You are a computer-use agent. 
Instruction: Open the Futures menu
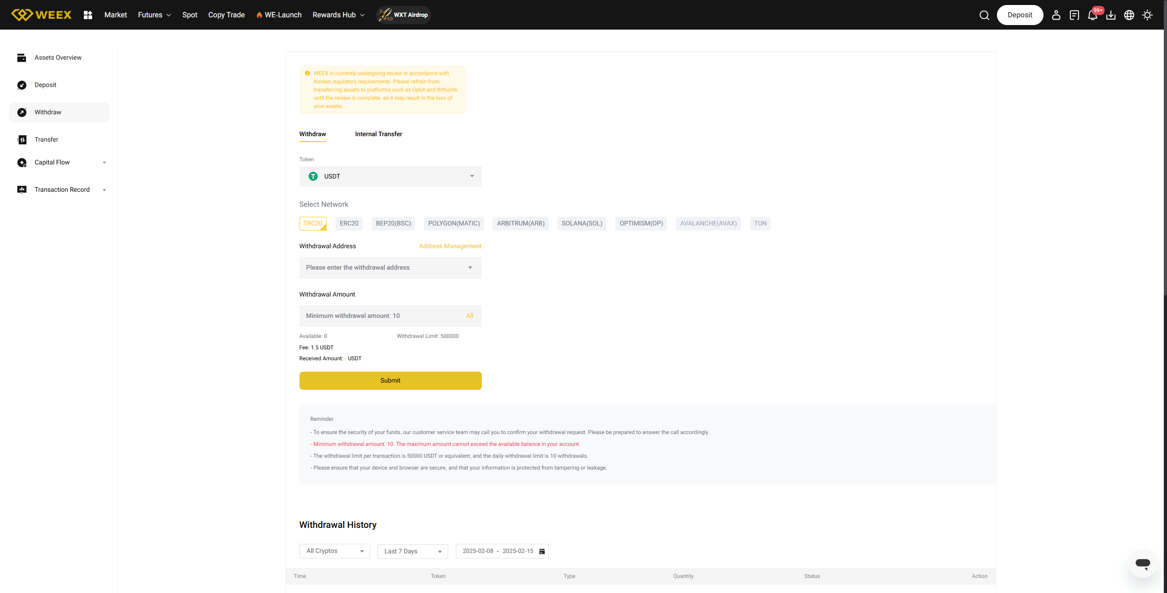[154, 15]
